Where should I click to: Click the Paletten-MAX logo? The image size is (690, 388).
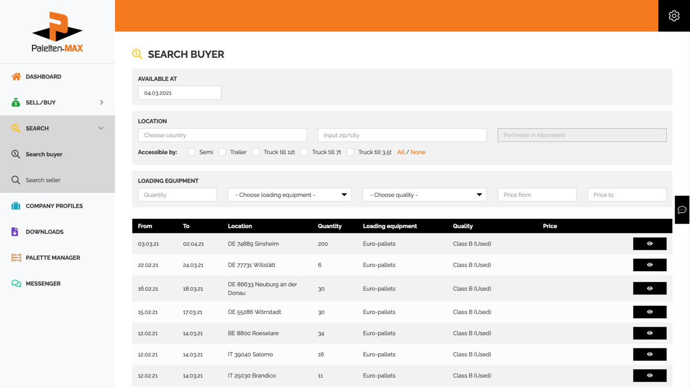[57, 32]
